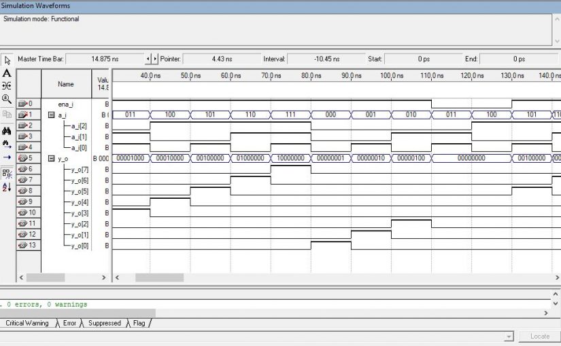The image size is (561, 346).
Task: Move master time bar to the next transition
Action: tap(155, 58)
